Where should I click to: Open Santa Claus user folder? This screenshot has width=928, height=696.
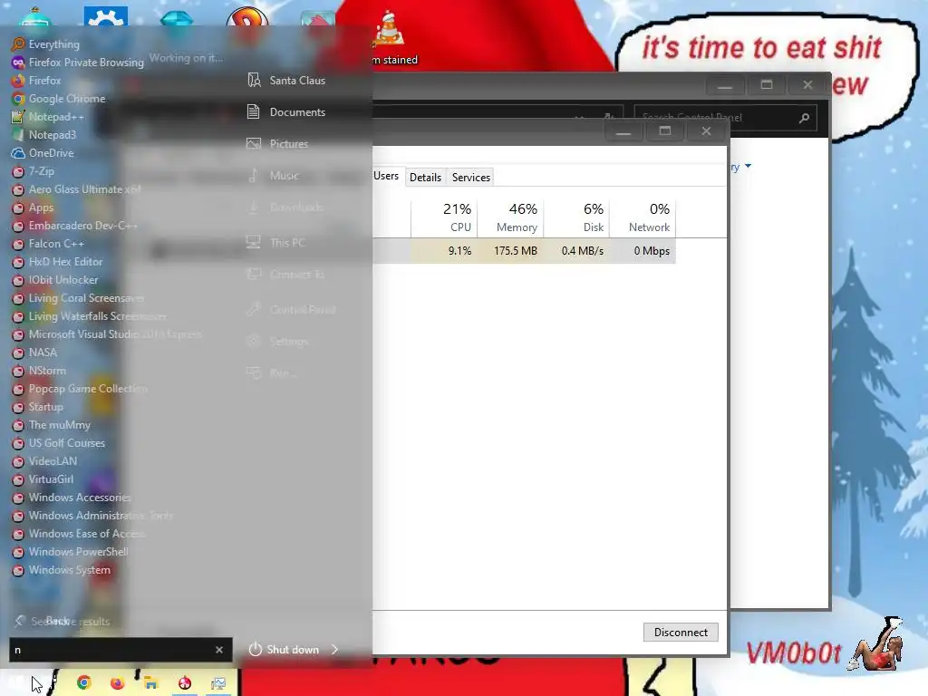(286, 81)
